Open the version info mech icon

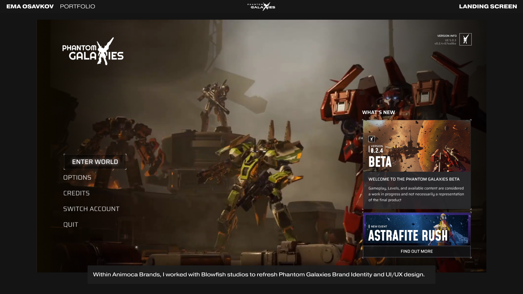tap(465, 39)
